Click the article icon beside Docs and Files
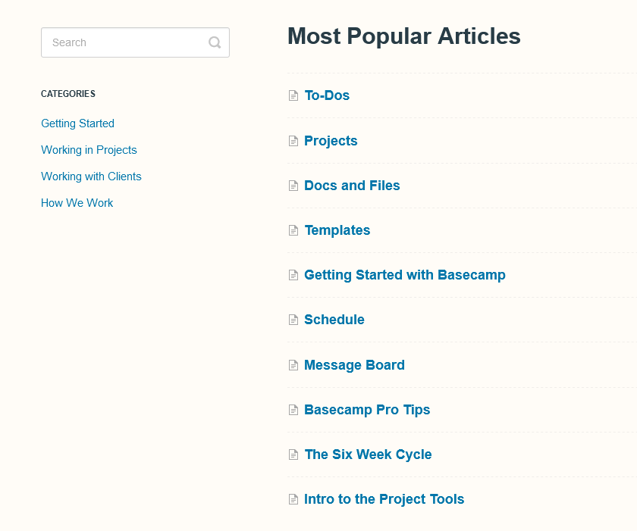The image size is (637, 531). (x=293, y=186)
